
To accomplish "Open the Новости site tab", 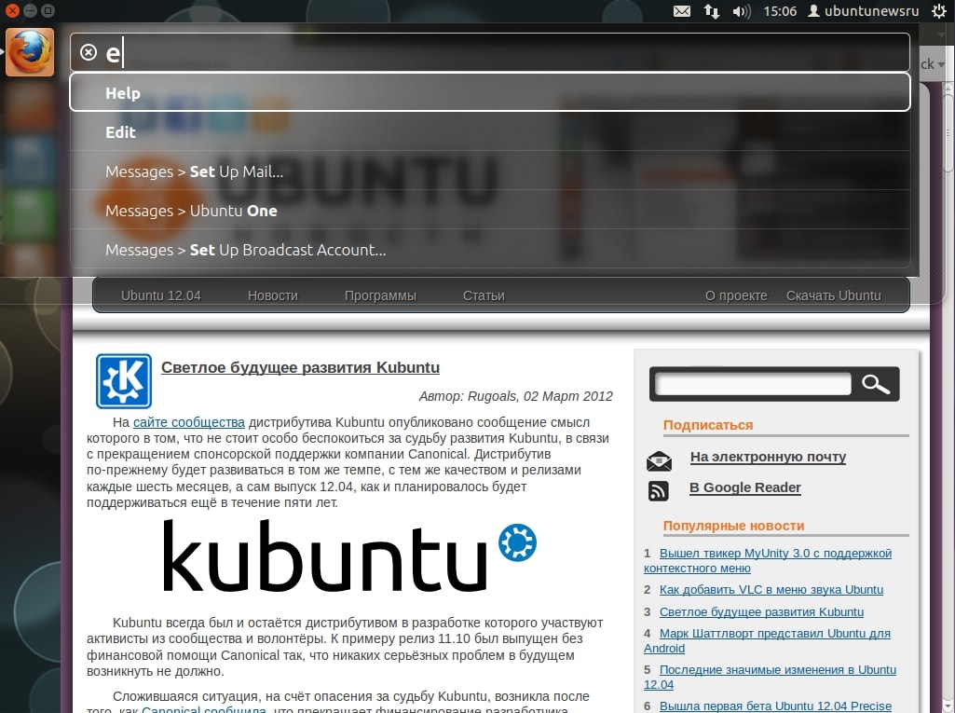I will pyautogui.click(x=272, y=295).
